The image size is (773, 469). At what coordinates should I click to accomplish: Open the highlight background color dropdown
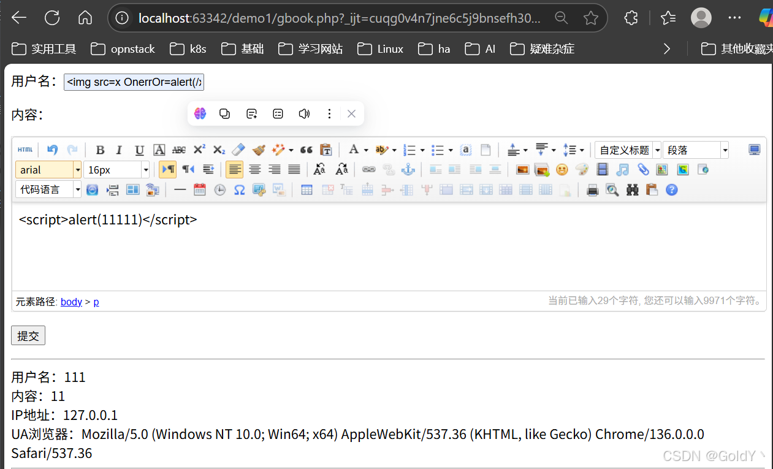coord(395,150)
